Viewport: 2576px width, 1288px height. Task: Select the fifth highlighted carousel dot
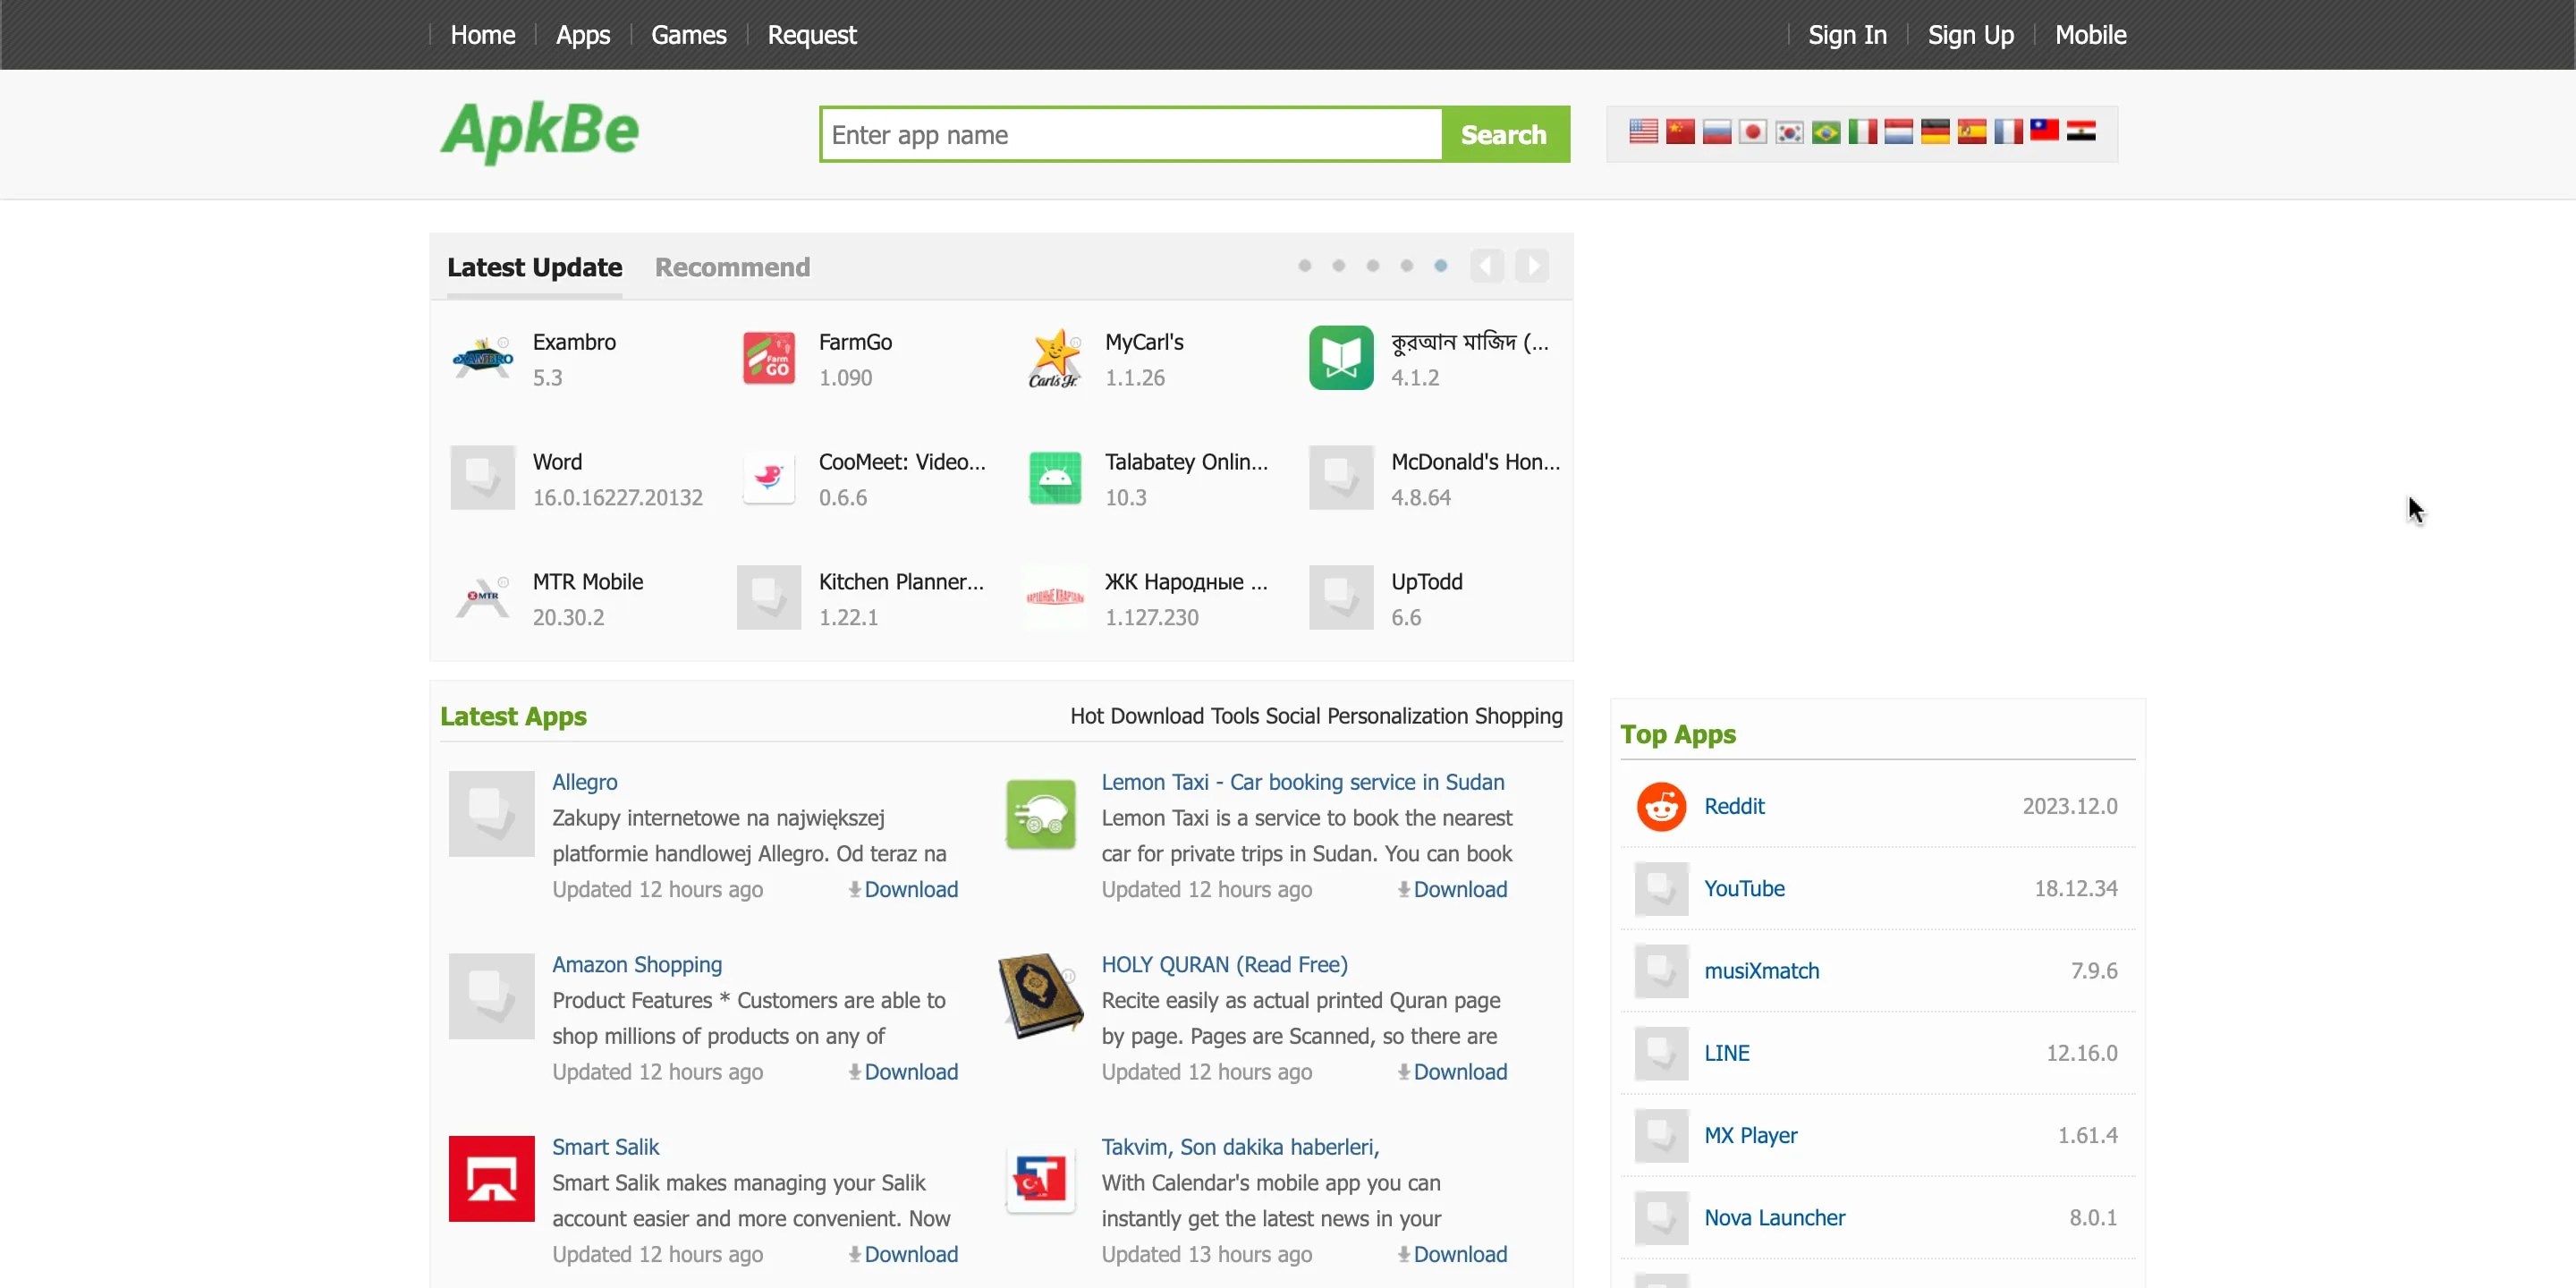(1440, 266)
